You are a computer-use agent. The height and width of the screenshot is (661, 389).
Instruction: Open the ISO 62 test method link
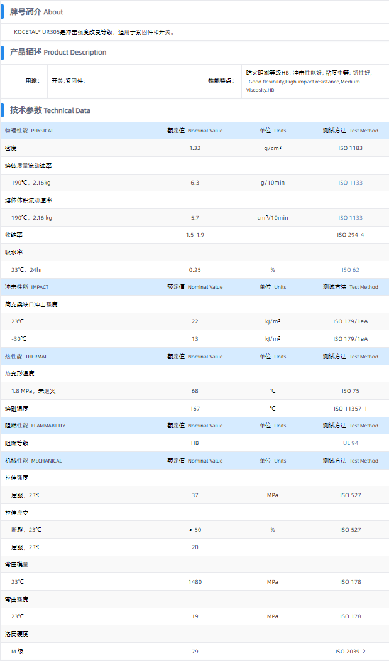[x=350, y=270]
